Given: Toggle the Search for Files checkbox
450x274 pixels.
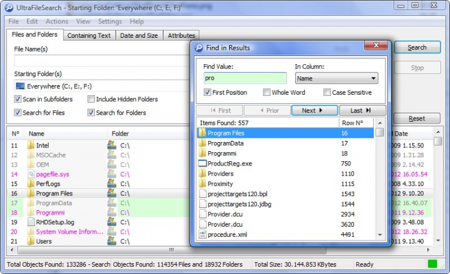Looking at the screenshot, I should pos(18,113).
